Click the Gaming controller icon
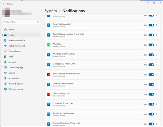The height and width of the screenshot is (127, 163). [5, 73]
